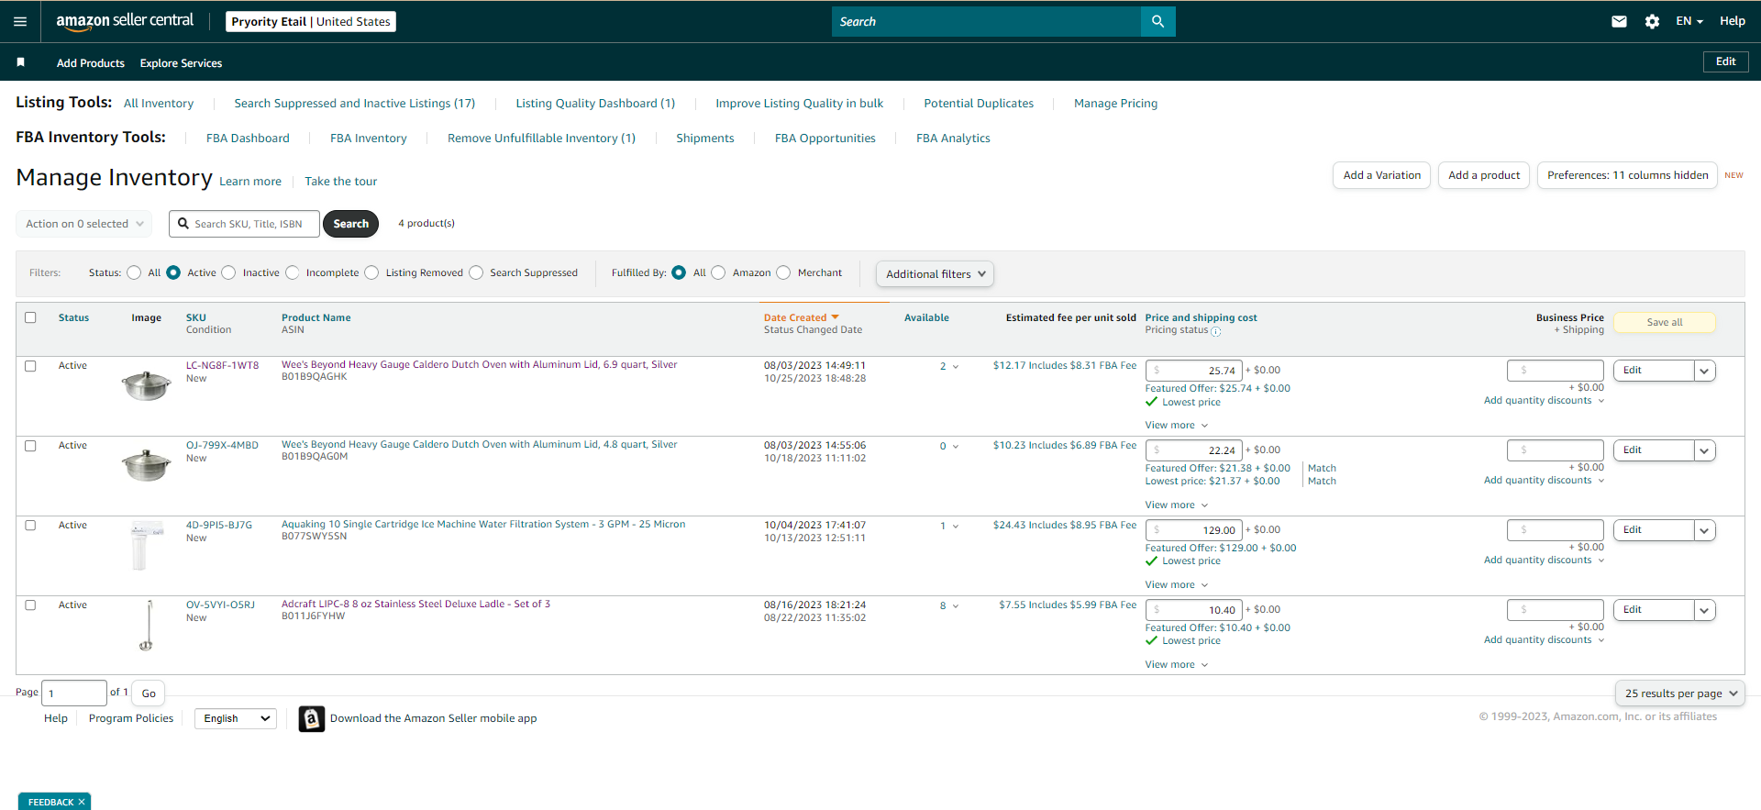Screen dimensions: 1761x810
Task: Click the black Search button
Action: pos(350,224)
